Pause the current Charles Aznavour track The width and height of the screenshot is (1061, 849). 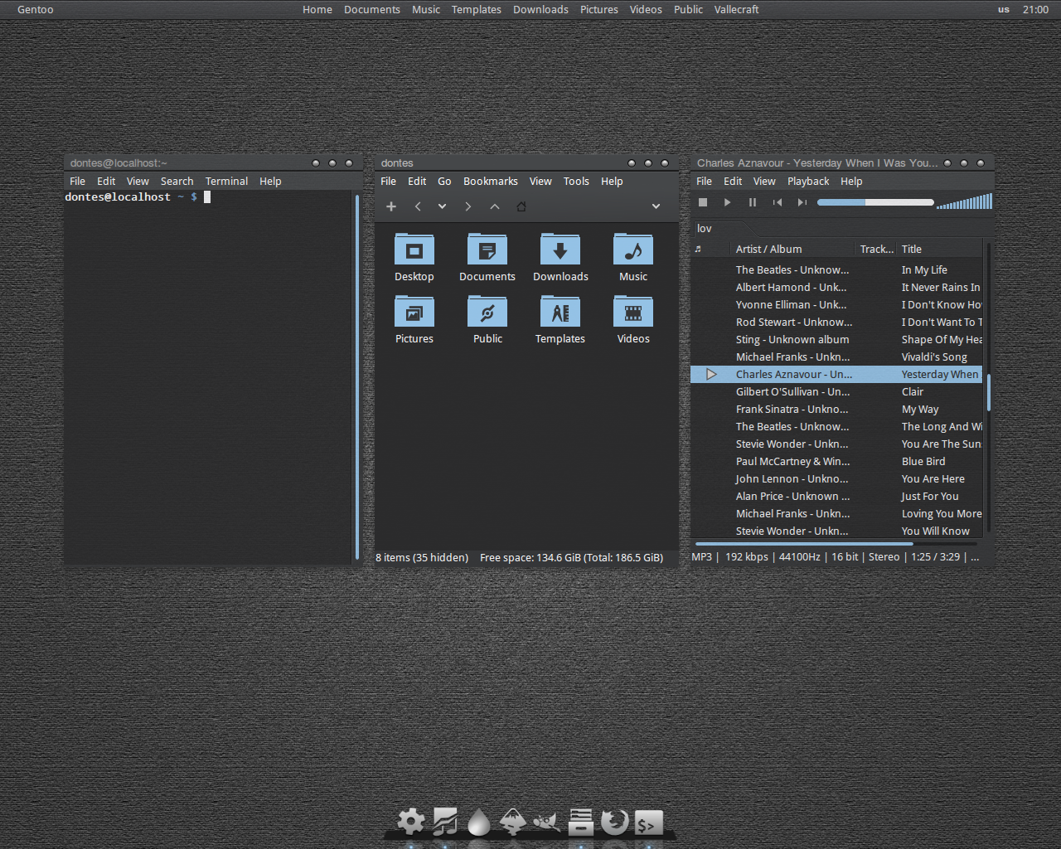click(x=753, y=202)
